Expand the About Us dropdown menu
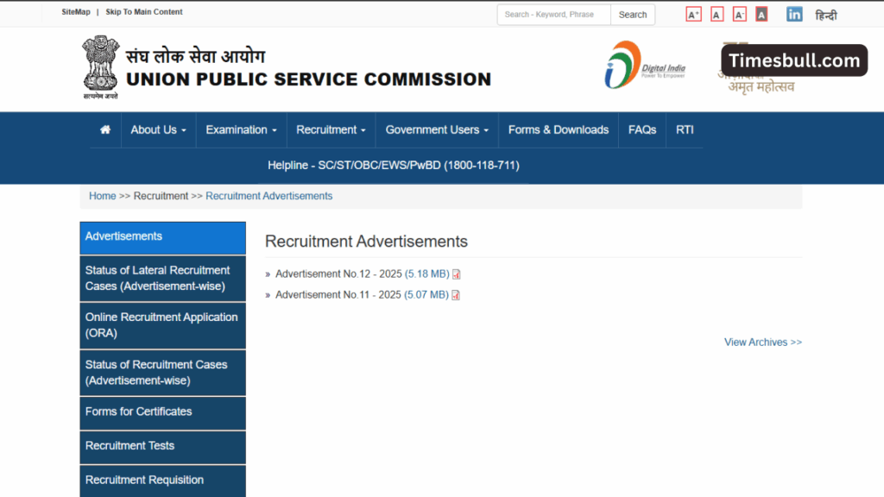884x497 pixels. tap(158, 130)
